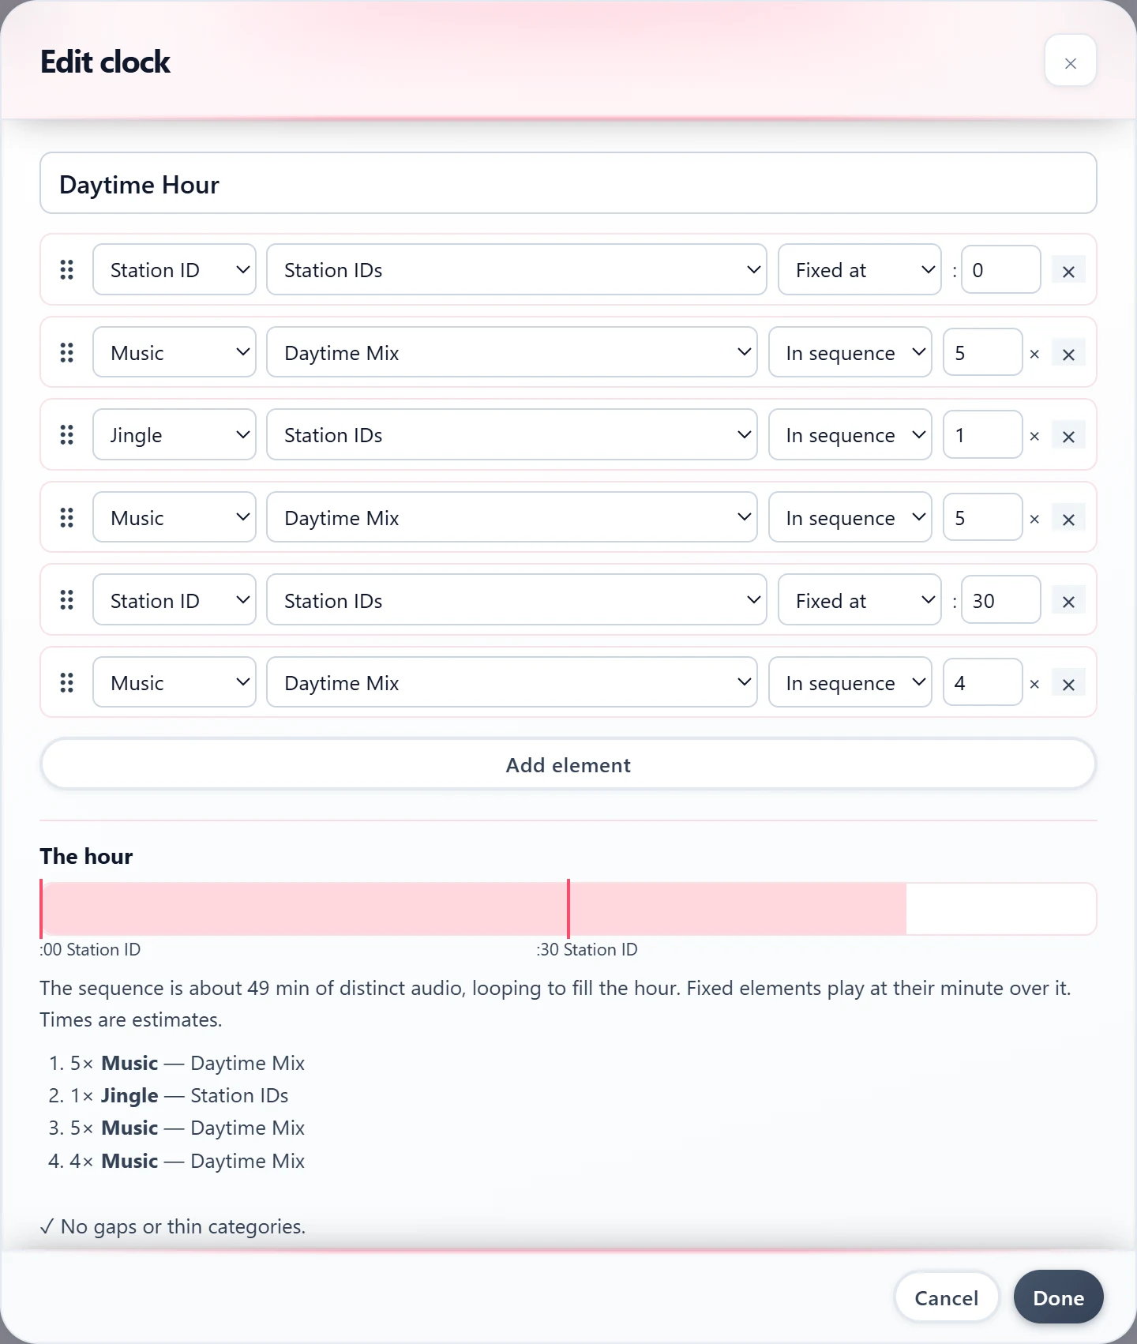The image size is (1137, 1344).
Task: Delete the Fixed at 30 Station ID row
Action: point(1068,602)
